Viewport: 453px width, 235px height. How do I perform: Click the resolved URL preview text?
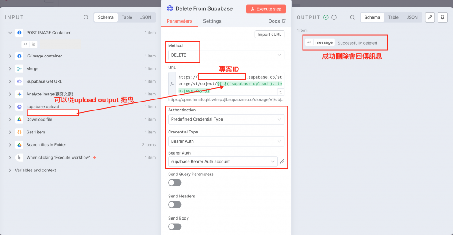point(226,99)
